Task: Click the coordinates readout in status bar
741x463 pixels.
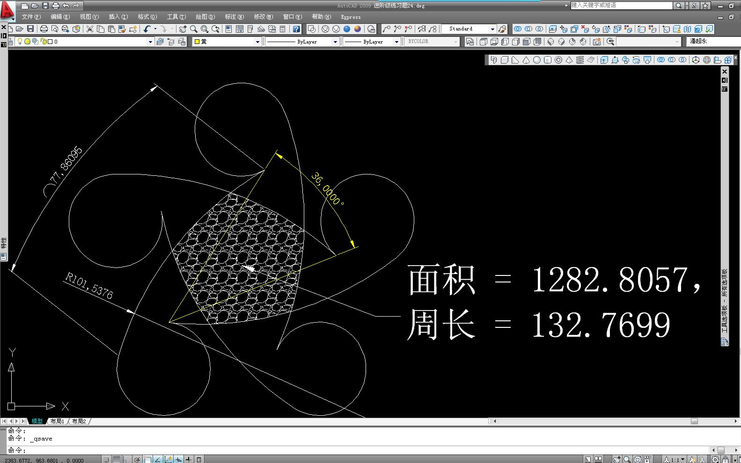Action: tap(45, 460)
